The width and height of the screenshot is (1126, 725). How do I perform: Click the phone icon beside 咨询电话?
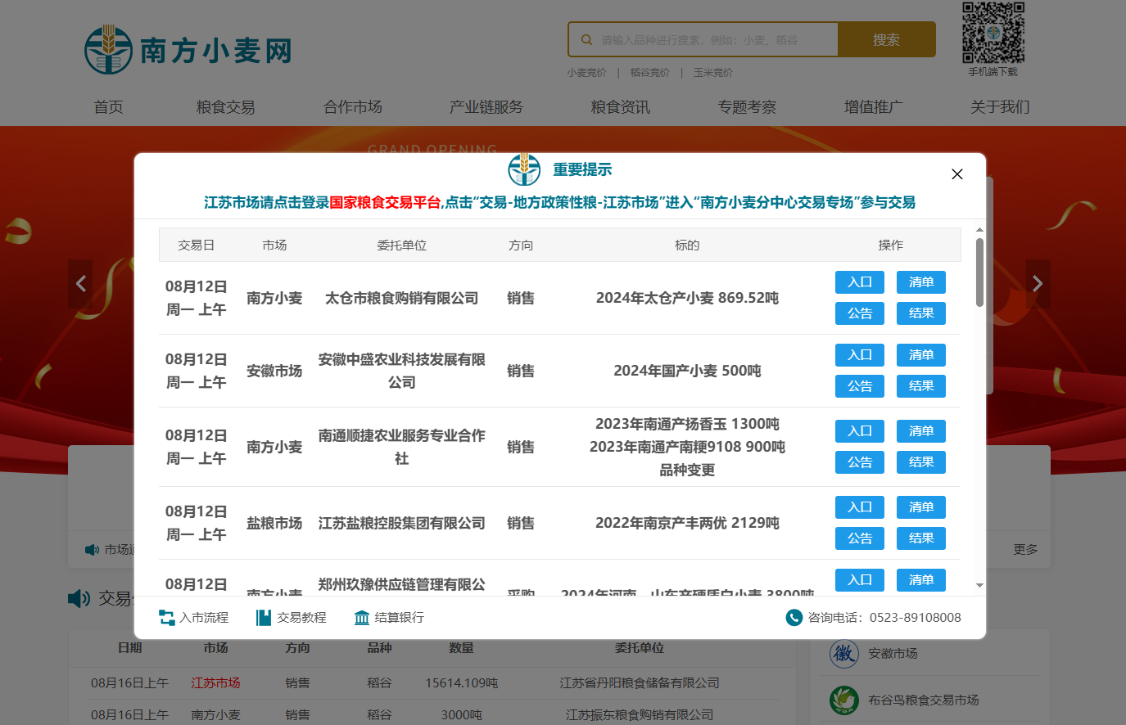click(794, 618)
